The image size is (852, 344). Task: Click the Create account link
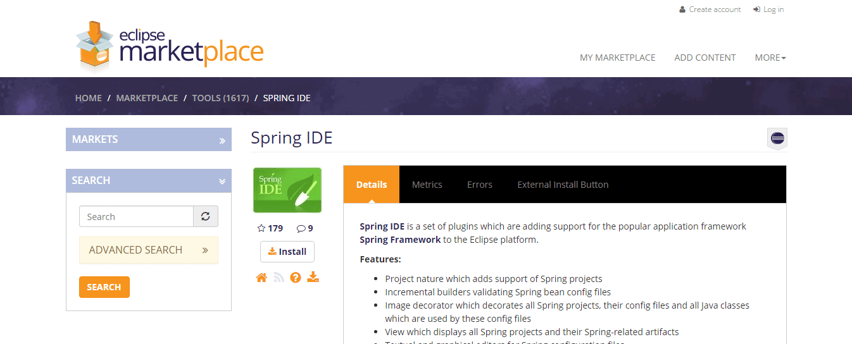[715, 9]
